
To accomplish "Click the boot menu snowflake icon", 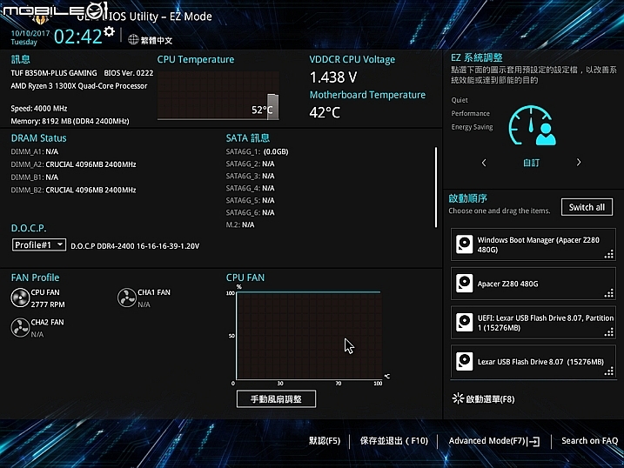I will (458, 398).
